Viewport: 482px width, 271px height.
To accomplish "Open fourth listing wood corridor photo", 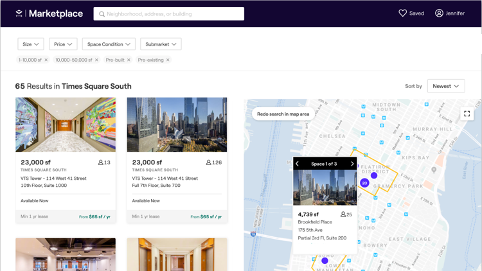I will (177, 254).
